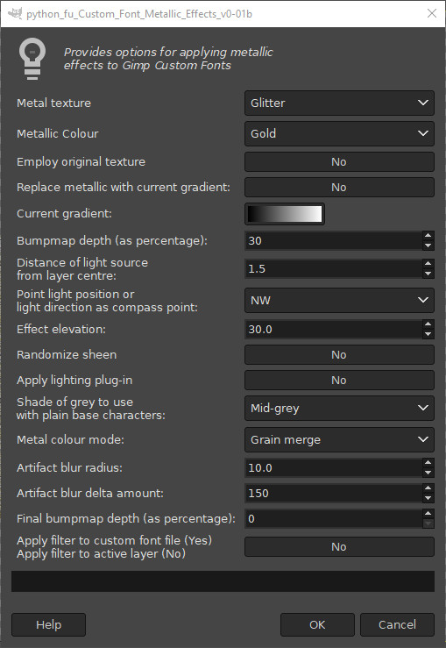Decrease Artifact blur radius value
Viewport: 446px width, 648px height.
tap(428, 473)
